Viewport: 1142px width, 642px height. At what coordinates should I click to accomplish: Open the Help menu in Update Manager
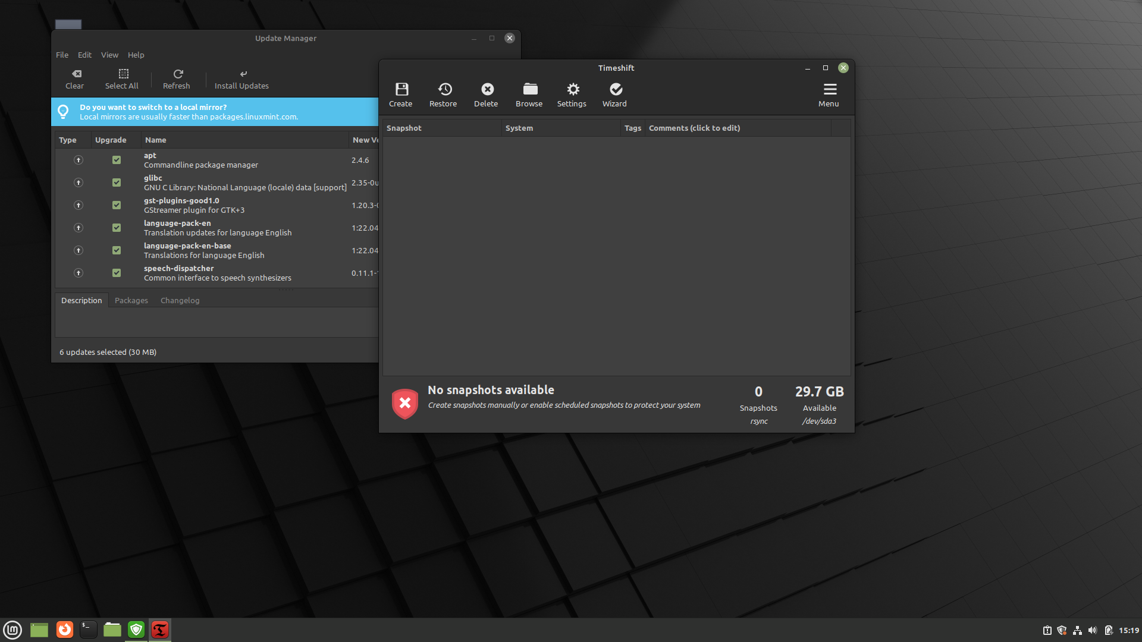tap(136, 55)
